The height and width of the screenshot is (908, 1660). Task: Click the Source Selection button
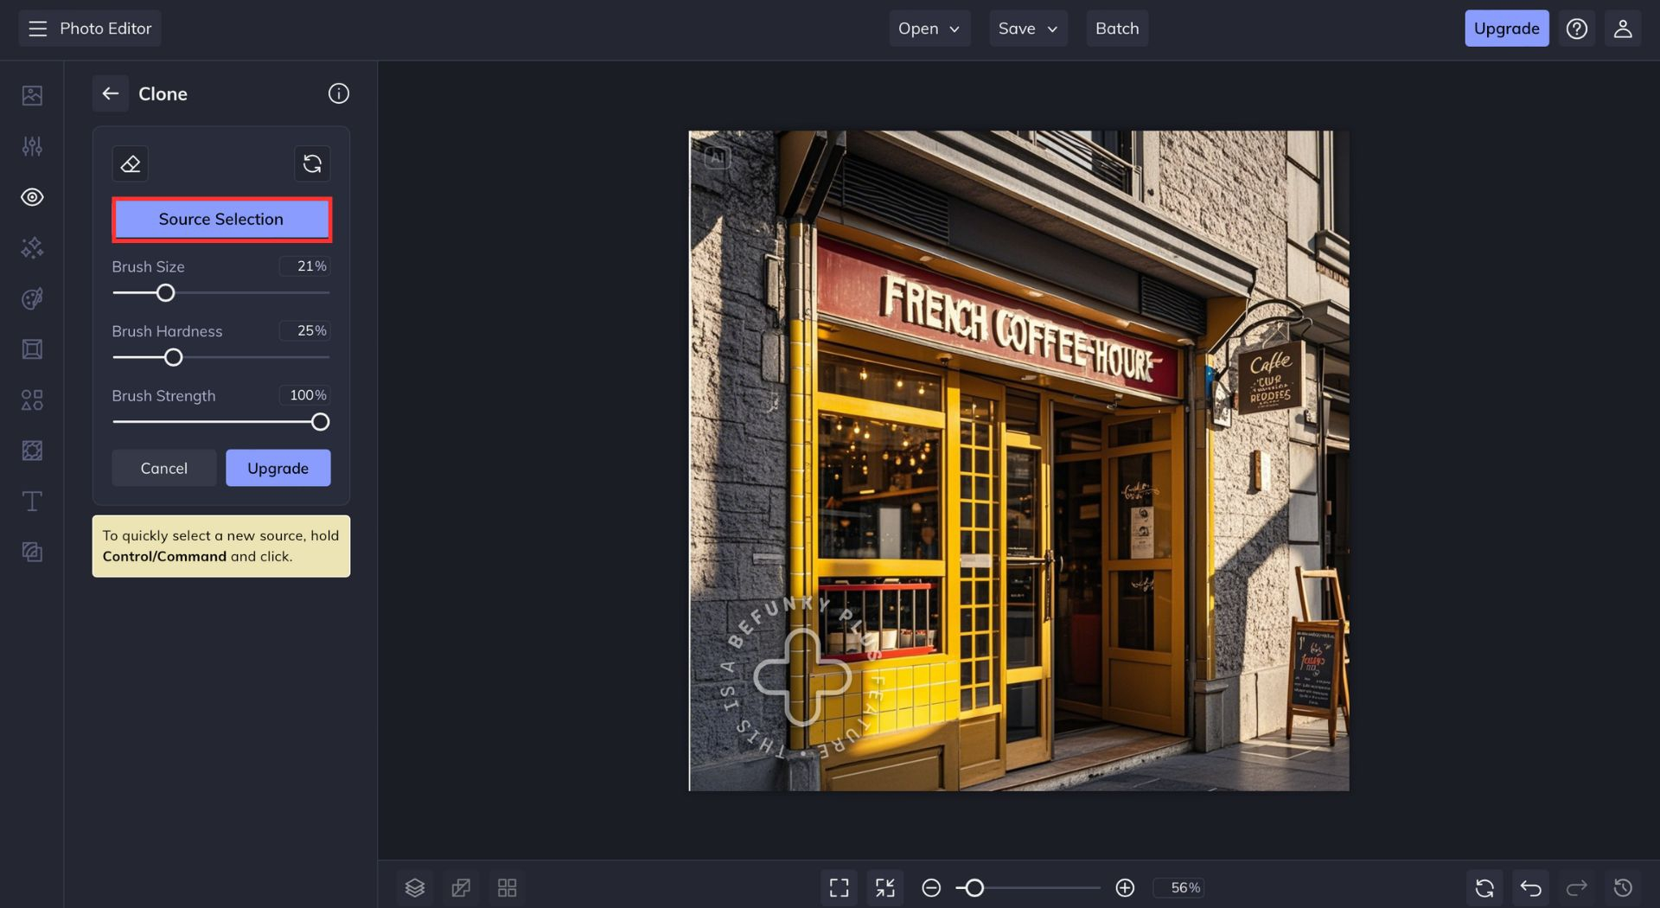[x=221, y=220]
